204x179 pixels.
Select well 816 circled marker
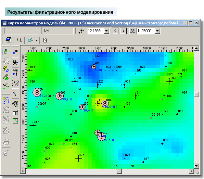tap(97, 133)
